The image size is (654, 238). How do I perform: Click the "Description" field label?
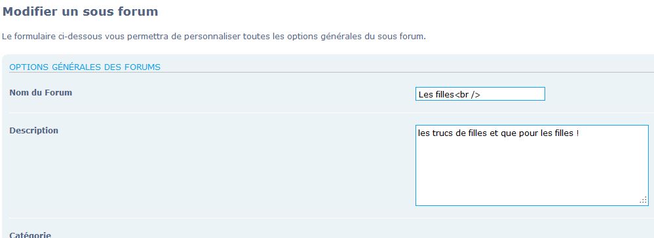(x=34, y=130)
